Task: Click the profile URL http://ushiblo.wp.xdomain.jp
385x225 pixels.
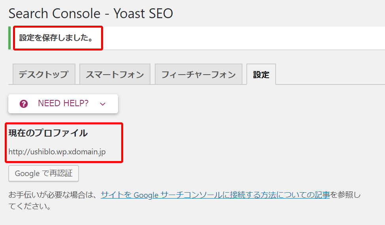Action: 57,152
